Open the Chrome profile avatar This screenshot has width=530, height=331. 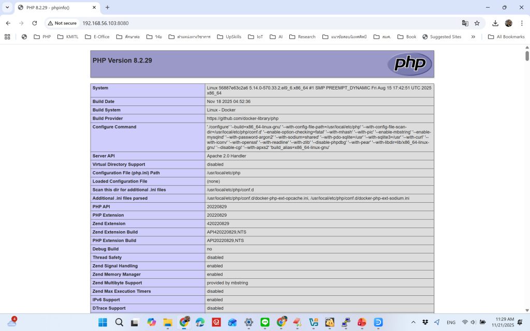[x=508, y=23]
